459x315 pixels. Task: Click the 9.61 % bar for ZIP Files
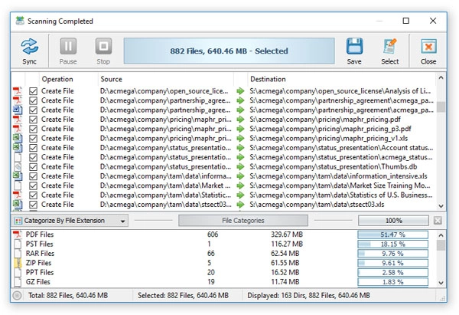point(392,263)
